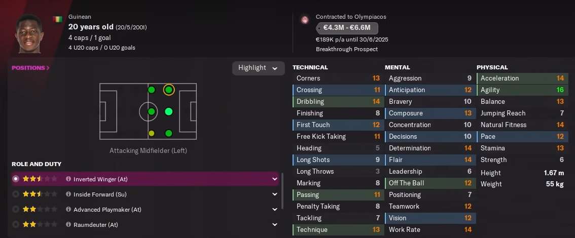Expand the Inside Forward duty chevron
Viewport: 575px width, 238px height.
point(274,194)
